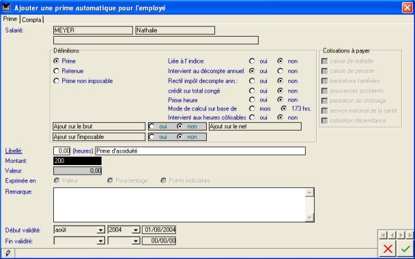Select Pourcentage under Exprimée en
The height and width of the screenshot is (259, 415).
click(x=110, y=181)
